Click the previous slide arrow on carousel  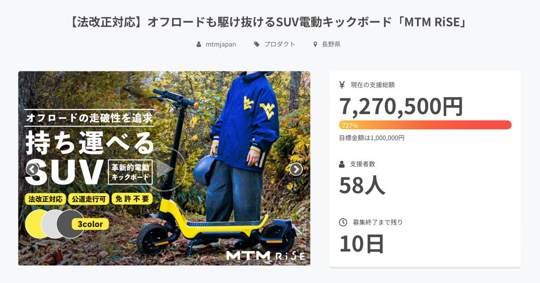pyautogui.click(x=32, y=169)
